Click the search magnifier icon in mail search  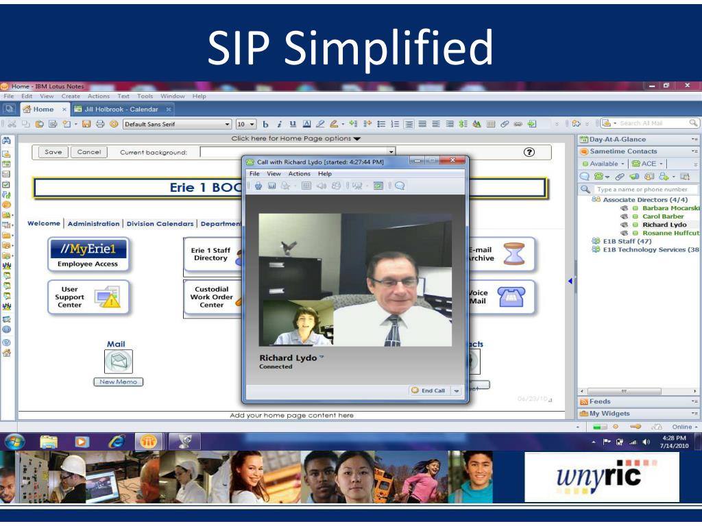coord(693,123)
